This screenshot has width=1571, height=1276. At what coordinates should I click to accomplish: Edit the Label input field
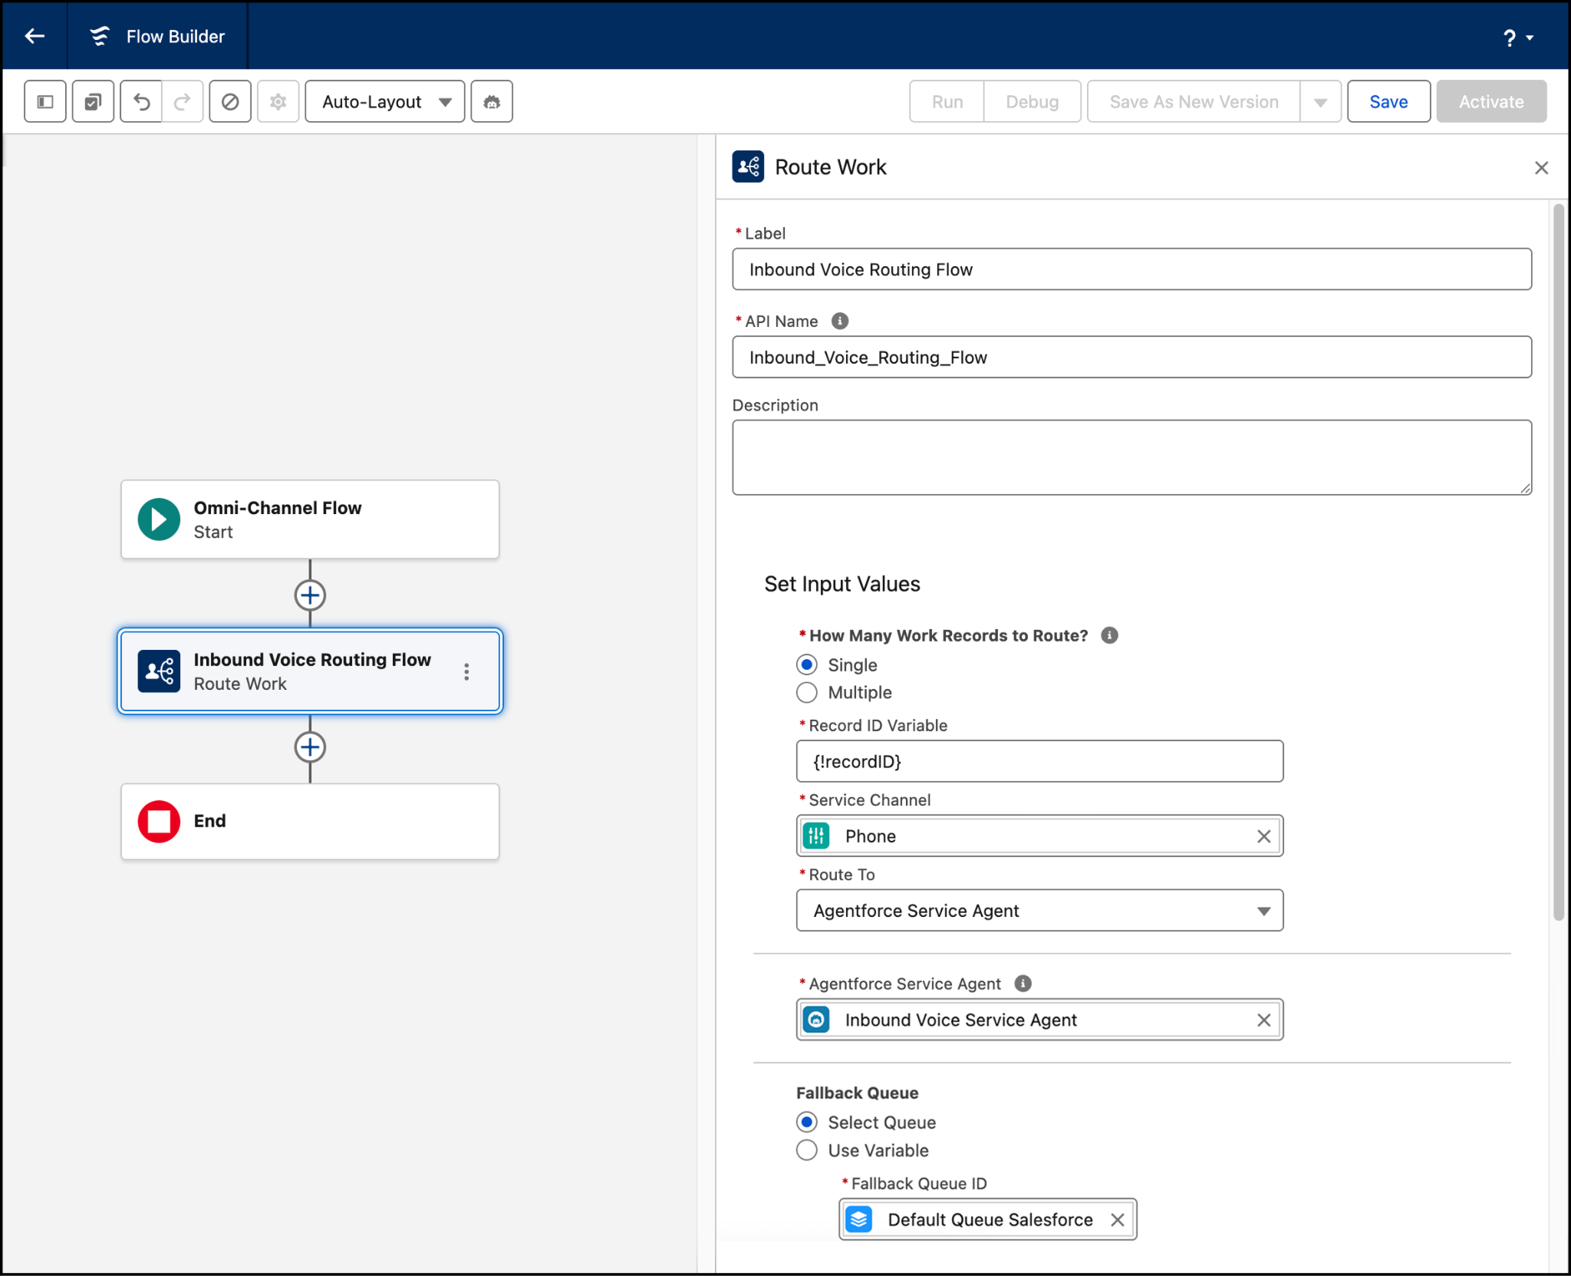1131,269
